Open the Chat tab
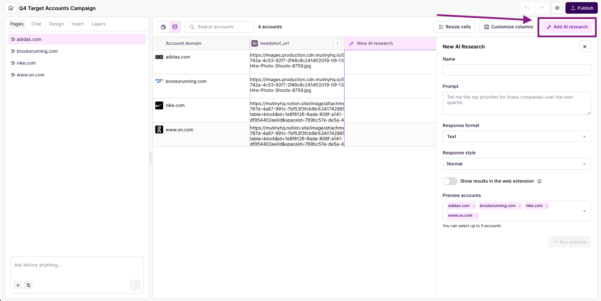 tap(36, 24)
